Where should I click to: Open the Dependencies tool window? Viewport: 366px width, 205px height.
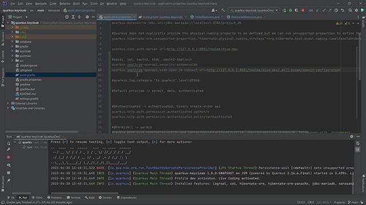tap(127, 198)
